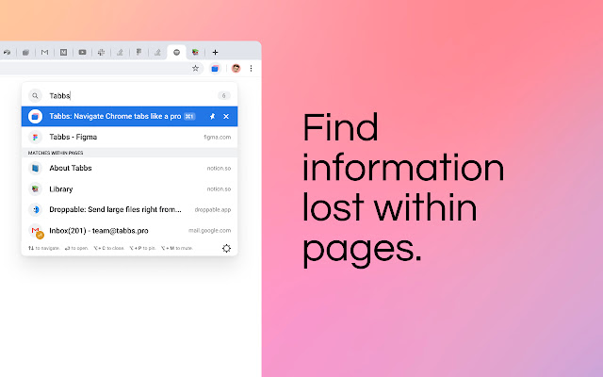
Task: Click the figma.com domain label
Action: [x=218, y=137]
